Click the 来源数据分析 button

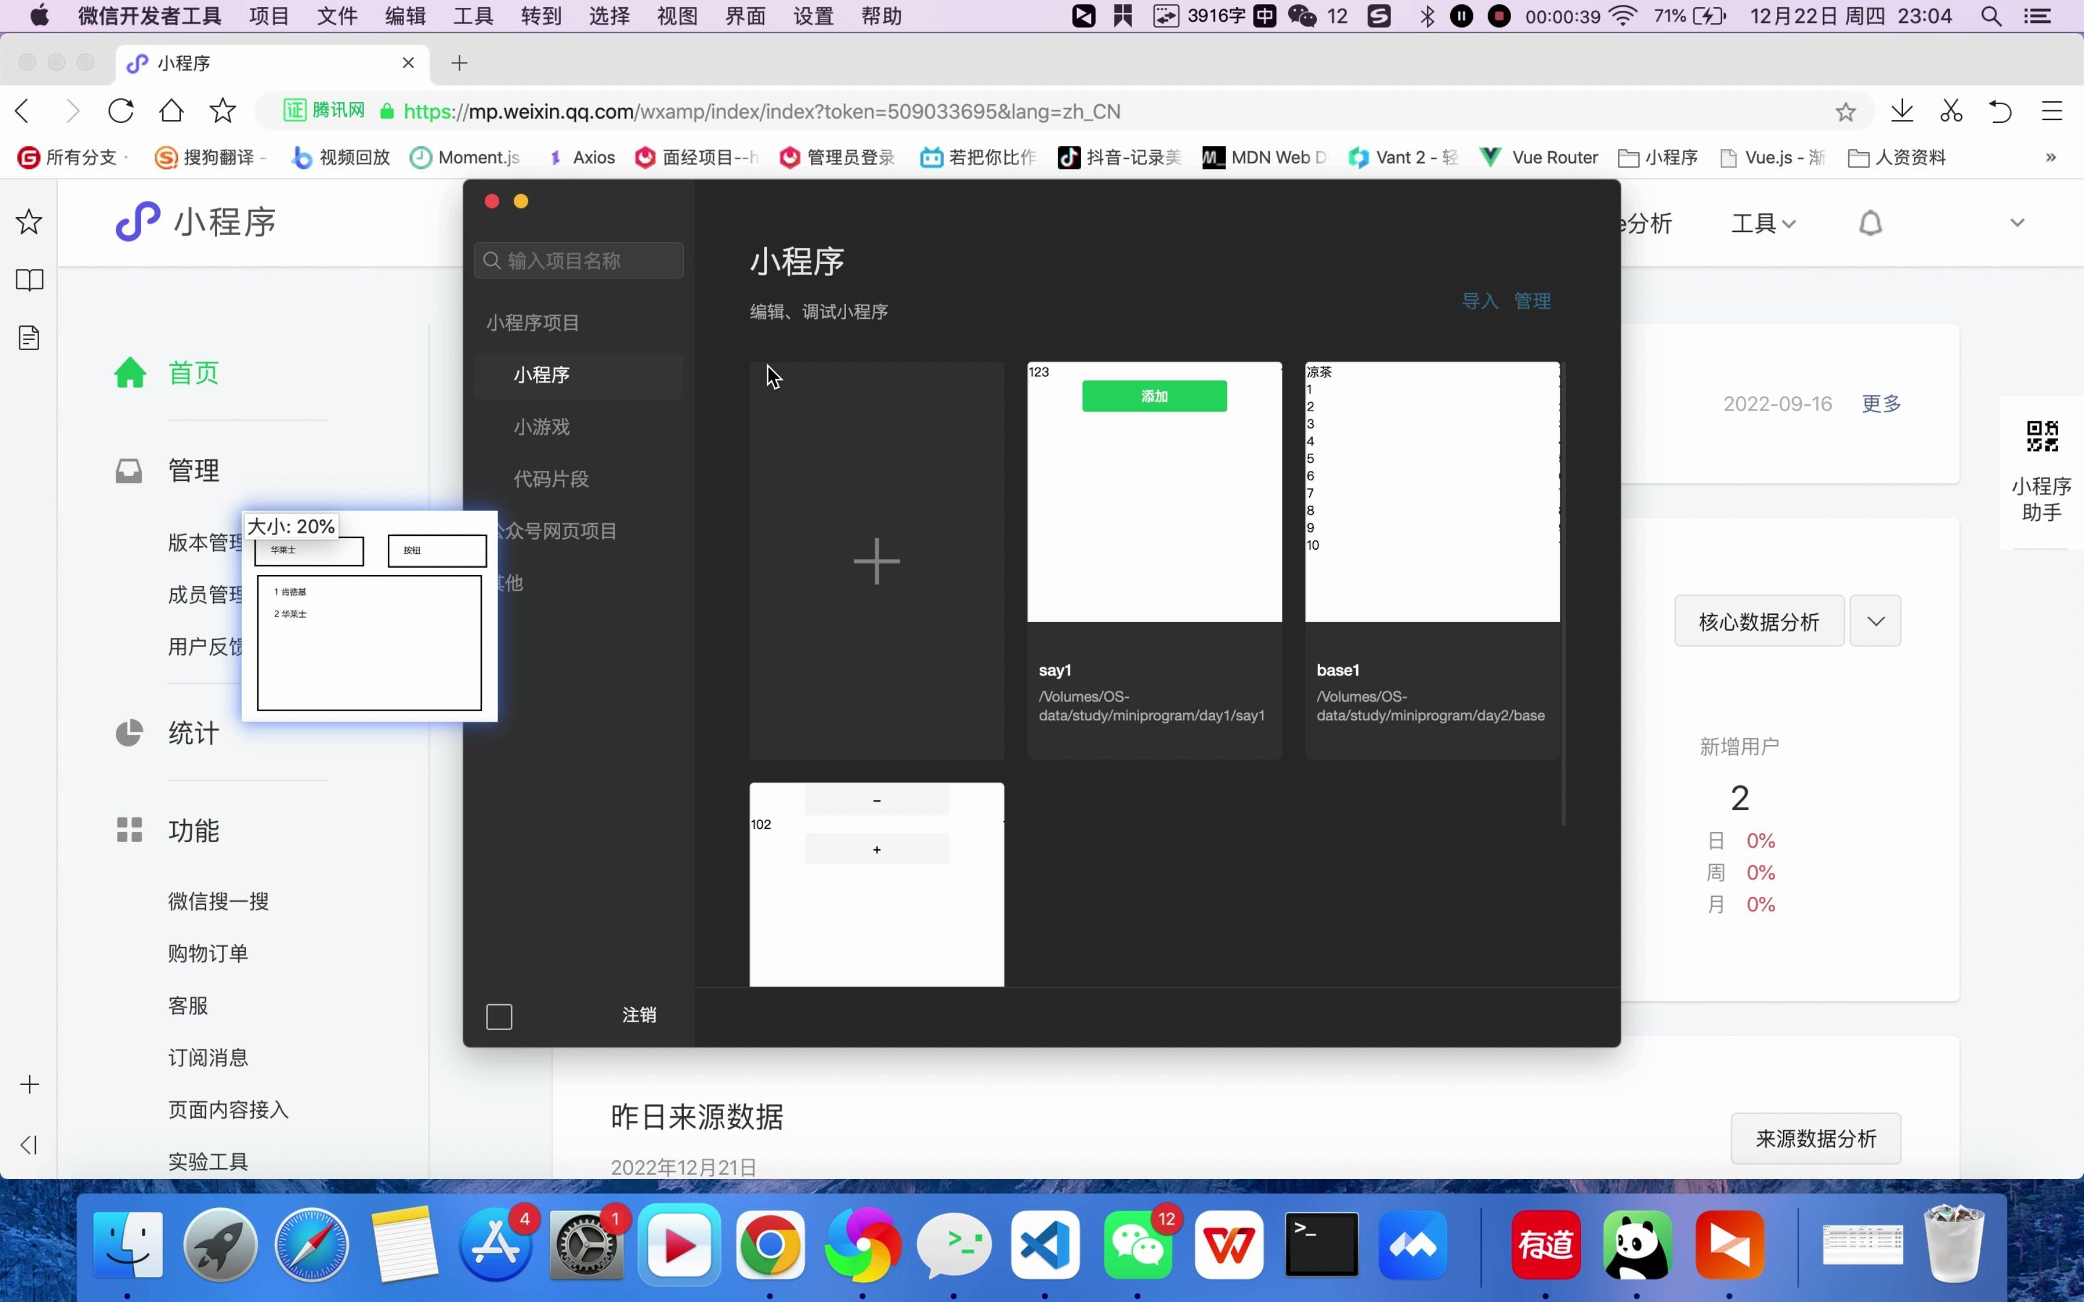coord(1815,1139)
